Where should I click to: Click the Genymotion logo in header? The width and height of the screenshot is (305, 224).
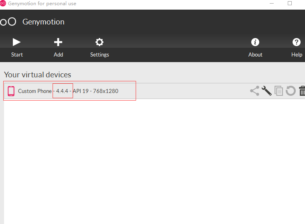[x=8, y=22]
